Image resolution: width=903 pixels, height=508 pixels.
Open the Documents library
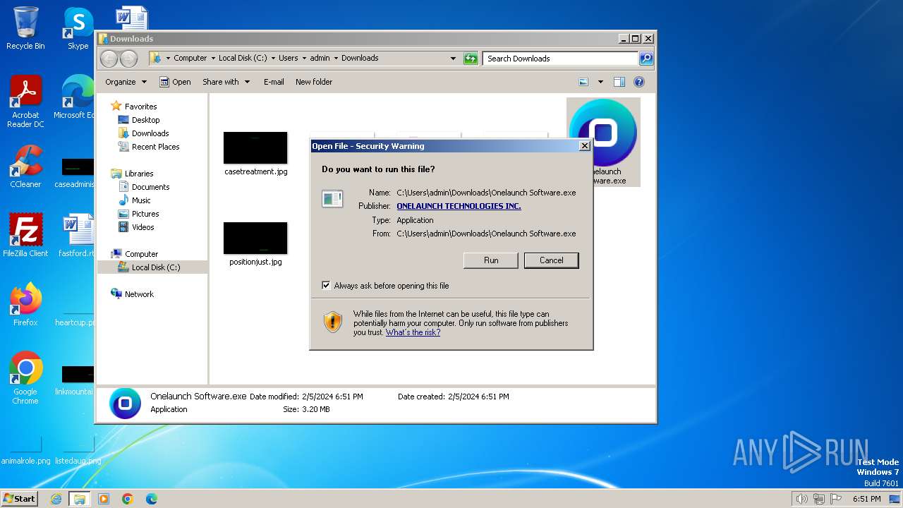point(150,187)
